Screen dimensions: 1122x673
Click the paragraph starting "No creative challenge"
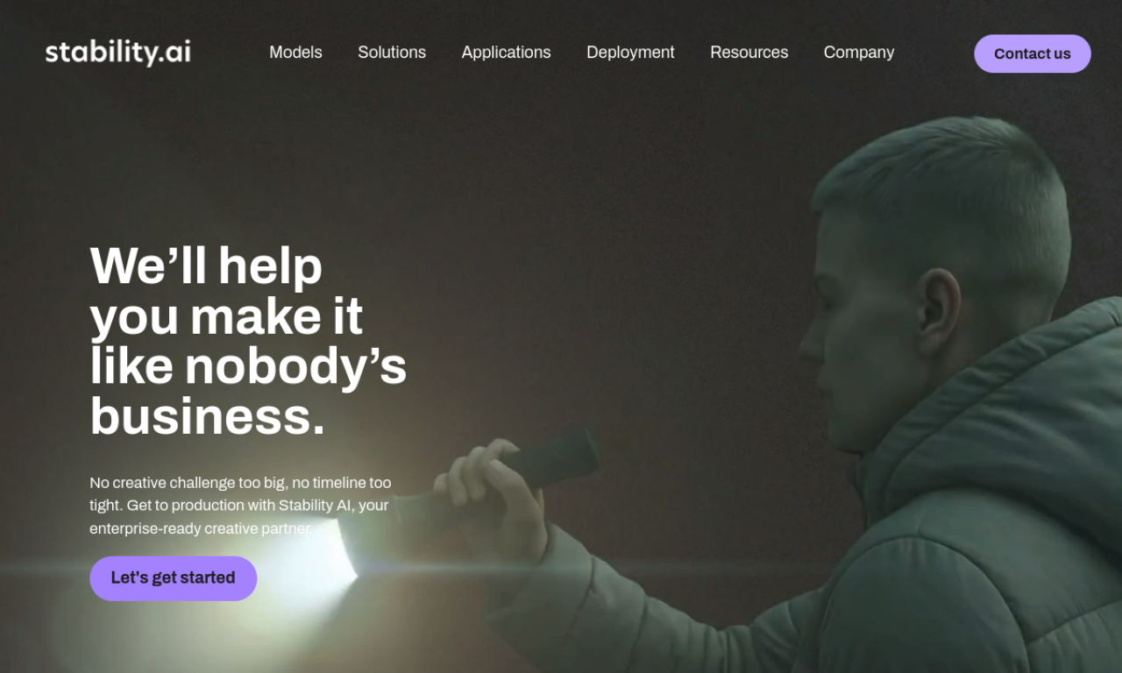(240, 506)
